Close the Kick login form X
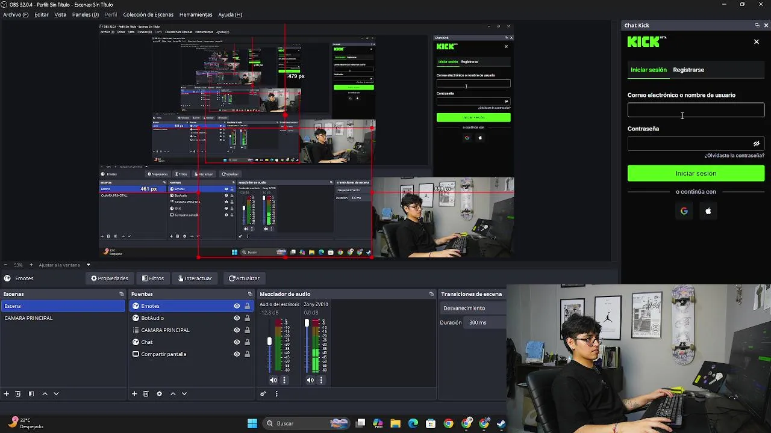 [757, 41]
